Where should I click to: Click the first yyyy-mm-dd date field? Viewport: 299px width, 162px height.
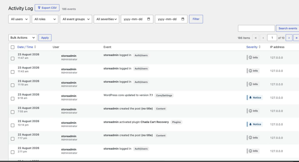click(137, 19)
